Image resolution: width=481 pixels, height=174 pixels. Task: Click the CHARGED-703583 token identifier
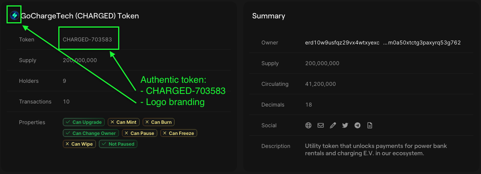click(87, 39)
